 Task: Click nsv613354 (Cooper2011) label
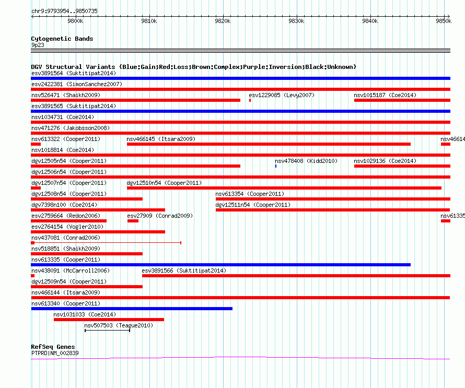pyautogui.click(x=250, y=194)
